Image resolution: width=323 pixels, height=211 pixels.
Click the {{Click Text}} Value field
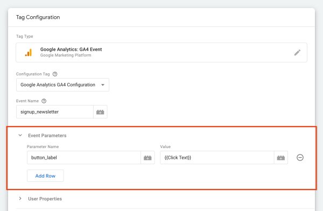click(217, 158)
